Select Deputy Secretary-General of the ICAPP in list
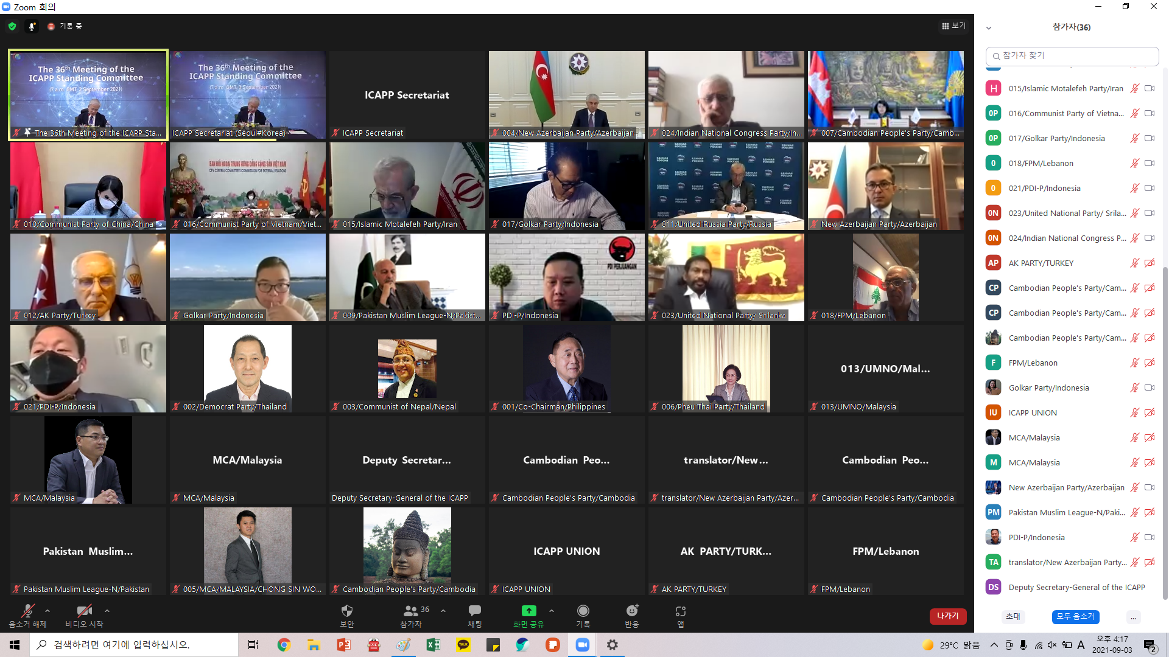This screenshot has width=1169, height=657. coord(1071,588)
